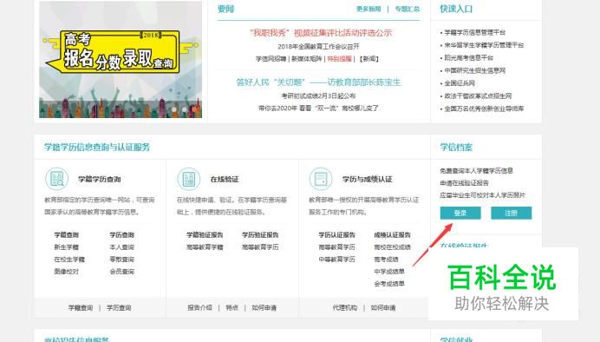The image size is (600, 342).
Task: Click the 在线验证 circular report icon
Action: tap(189, 179)
